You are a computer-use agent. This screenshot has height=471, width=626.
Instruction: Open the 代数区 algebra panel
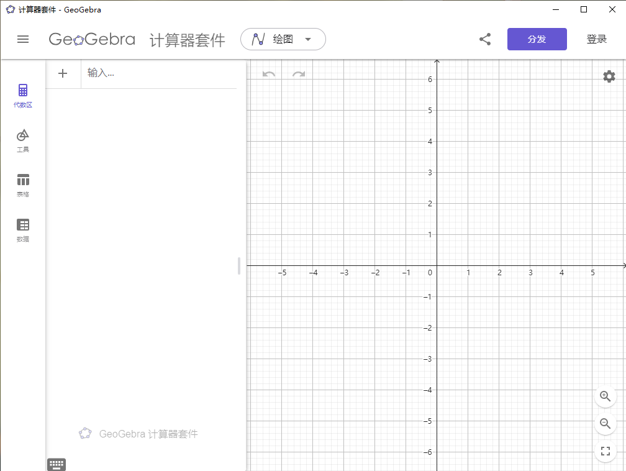[23, 94]
